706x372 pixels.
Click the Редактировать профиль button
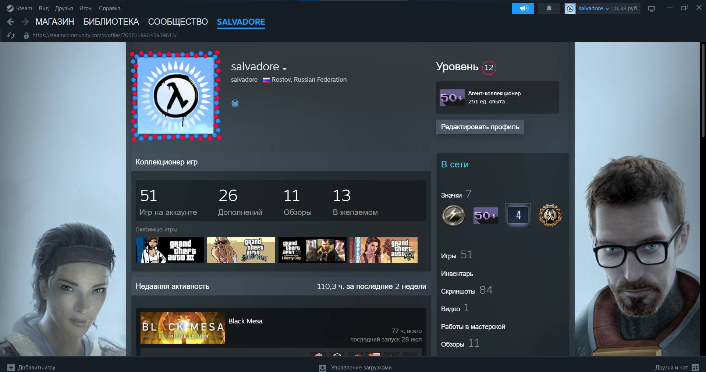[x=480, y=127]
